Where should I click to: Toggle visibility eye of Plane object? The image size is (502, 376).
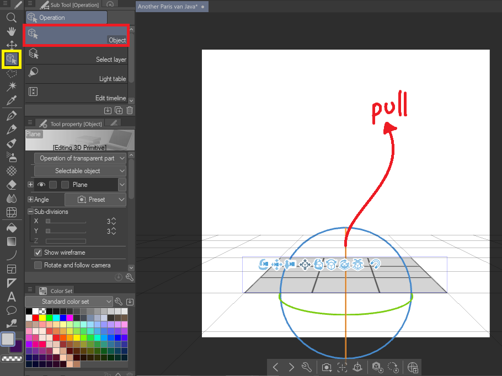[41, 185]
